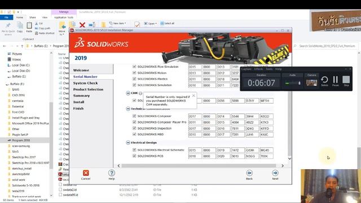Screen dimensions: 361x203
Task: Click the first serial field of SOLIDWORKS PCB
Action: (x=195, y=156)
